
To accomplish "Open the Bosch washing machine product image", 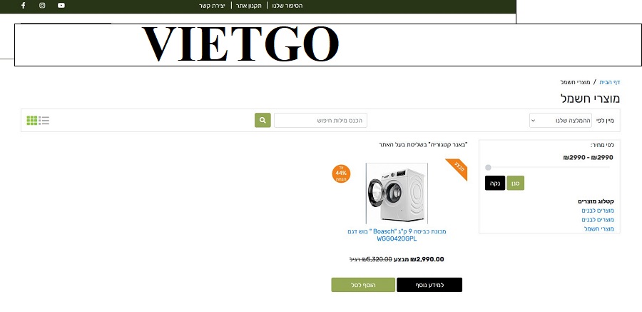I will click(396, 193).
